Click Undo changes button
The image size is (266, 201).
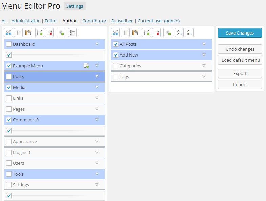[x=240, y=49]
